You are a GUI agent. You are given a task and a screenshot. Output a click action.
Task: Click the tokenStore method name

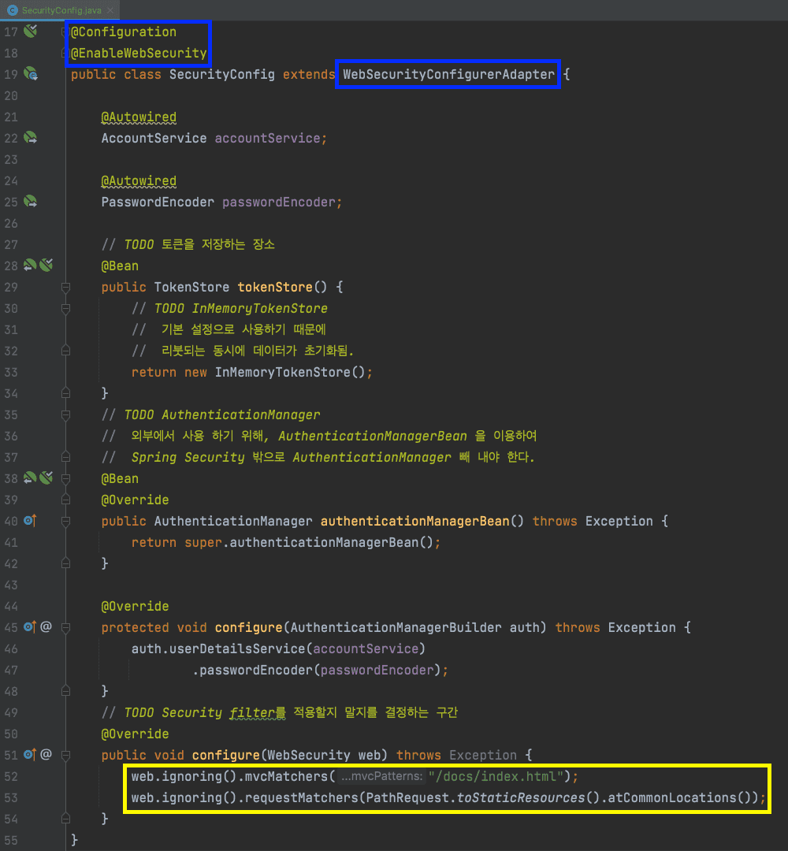coord(275,287)
